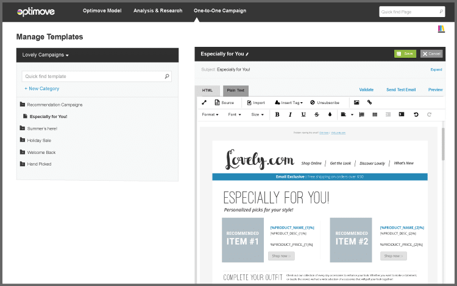Open the Summer's here! folder
Screen dimensions: 457x286
(38, 128)
